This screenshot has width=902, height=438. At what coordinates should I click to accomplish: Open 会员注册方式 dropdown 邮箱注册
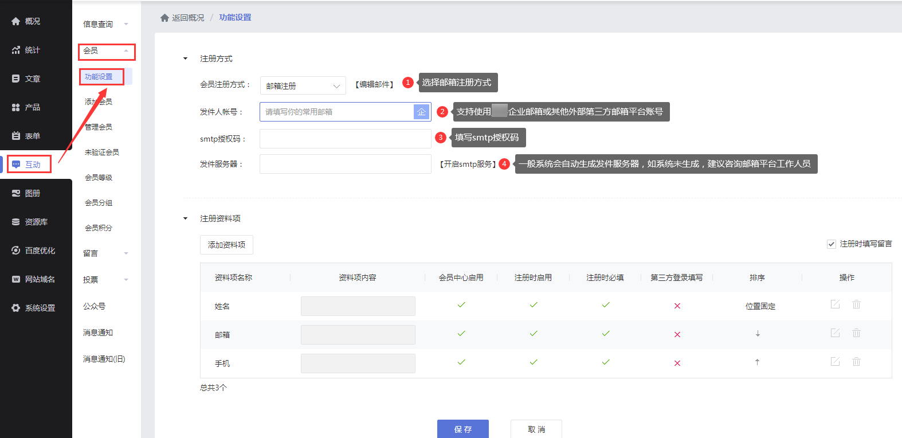[x=303, y=85]
